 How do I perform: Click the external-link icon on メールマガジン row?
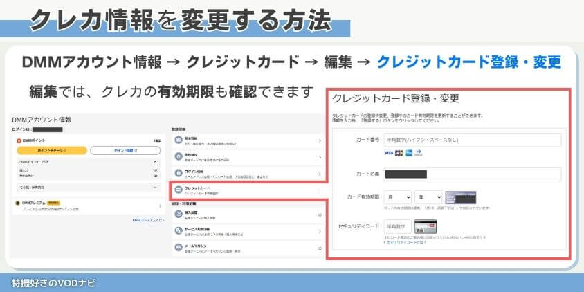tap(320, 248)
